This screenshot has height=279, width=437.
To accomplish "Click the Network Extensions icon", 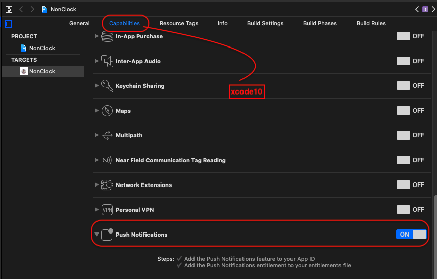I will (x=107, y=185).
